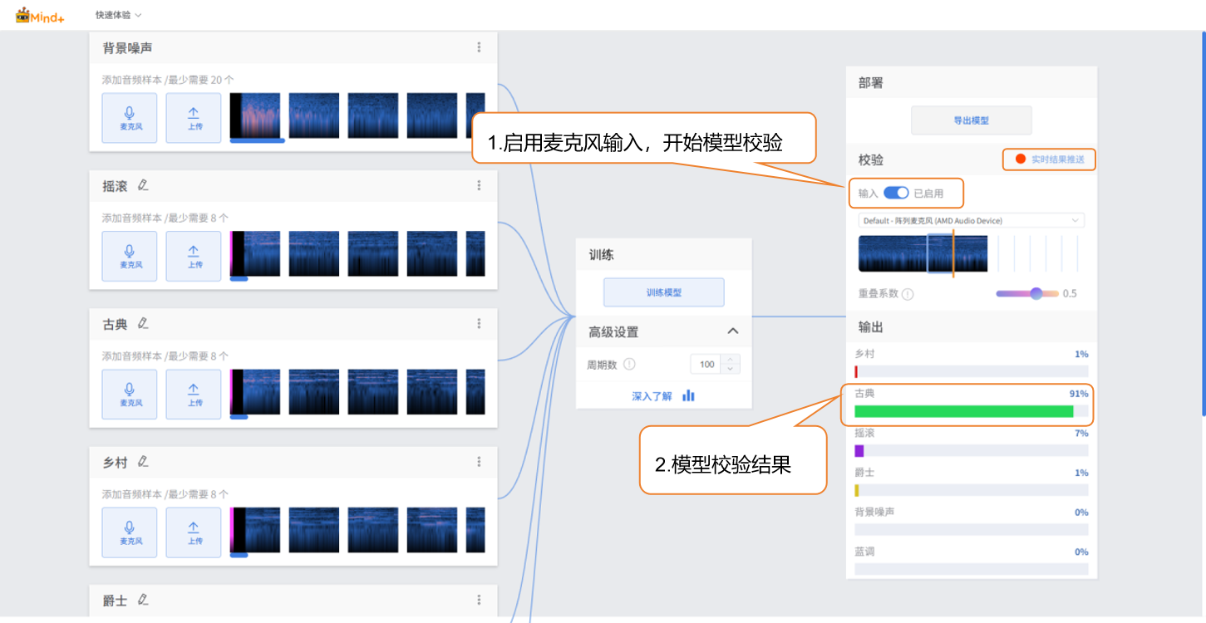Toggle 实时结果推送 red indicator
Viewport: 1206px width, 623px height.
point(1020,159)
